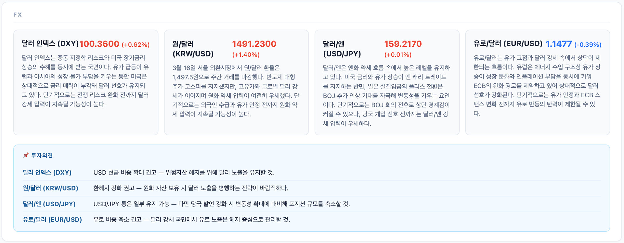Image resolution: width=624 pixels, height=243 pixels.
Task: Open the 유로/달러 (EUR/USD) opinion row label
Action: [x=52, y=220]
